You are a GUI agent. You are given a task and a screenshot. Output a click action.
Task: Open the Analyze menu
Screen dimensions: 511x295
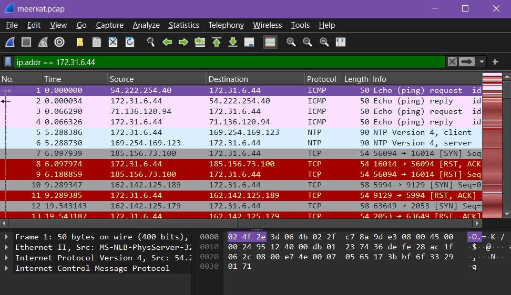tap(146, 25)
